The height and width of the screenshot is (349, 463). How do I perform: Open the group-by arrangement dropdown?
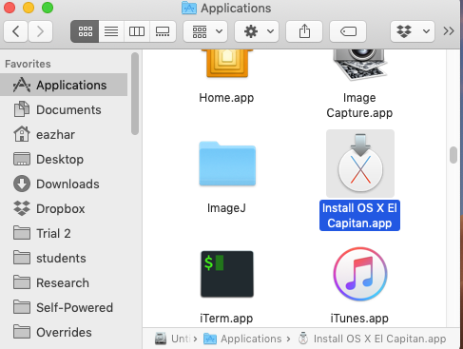tap(205, 31)
